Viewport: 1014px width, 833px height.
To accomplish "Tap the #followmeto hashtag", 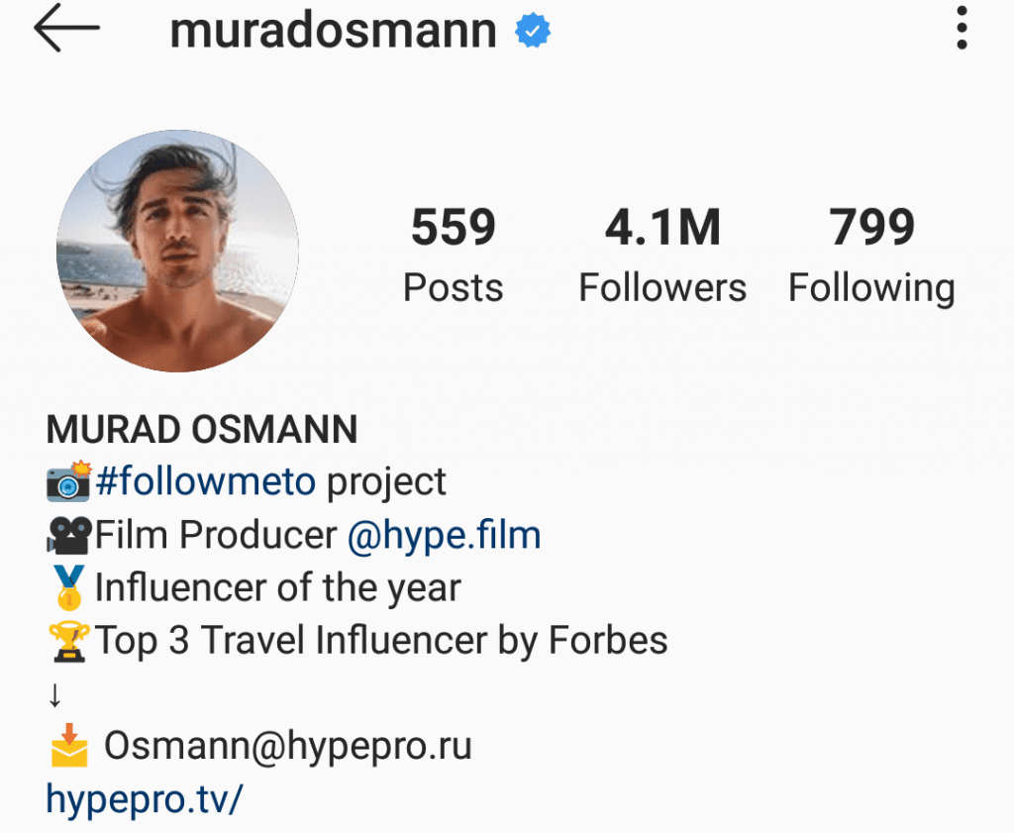I will pyautogui.click(x=206, y=481).
